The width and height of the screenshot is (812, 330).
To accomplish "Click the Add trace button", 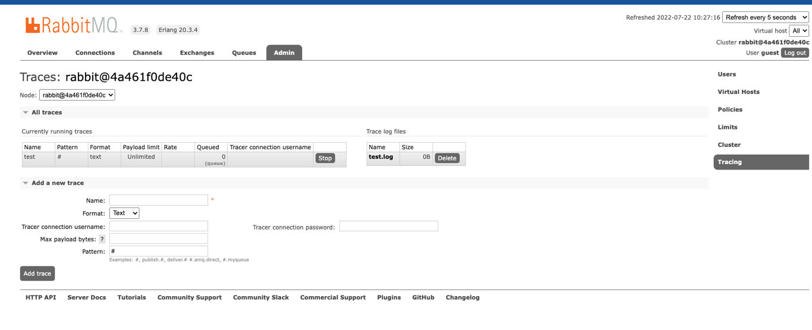I will click(37, 274).
